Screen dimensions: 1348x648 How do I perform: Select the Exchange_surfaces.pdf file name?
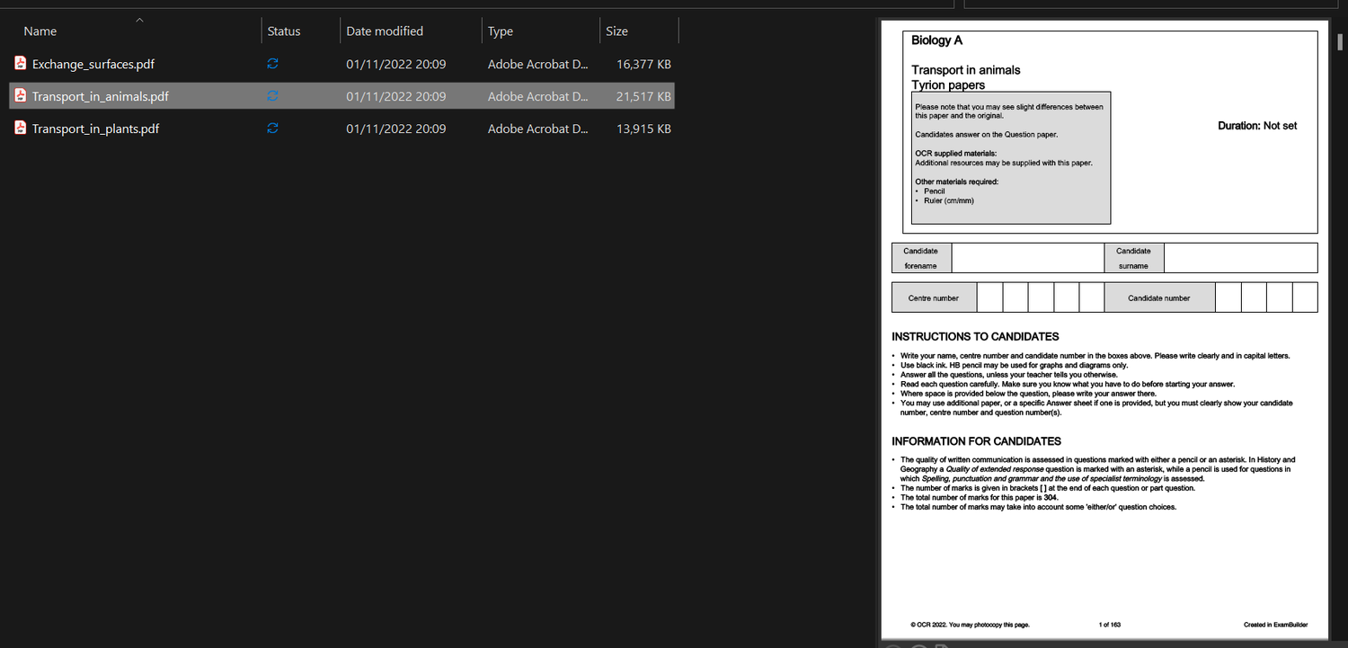coord(93,64)
